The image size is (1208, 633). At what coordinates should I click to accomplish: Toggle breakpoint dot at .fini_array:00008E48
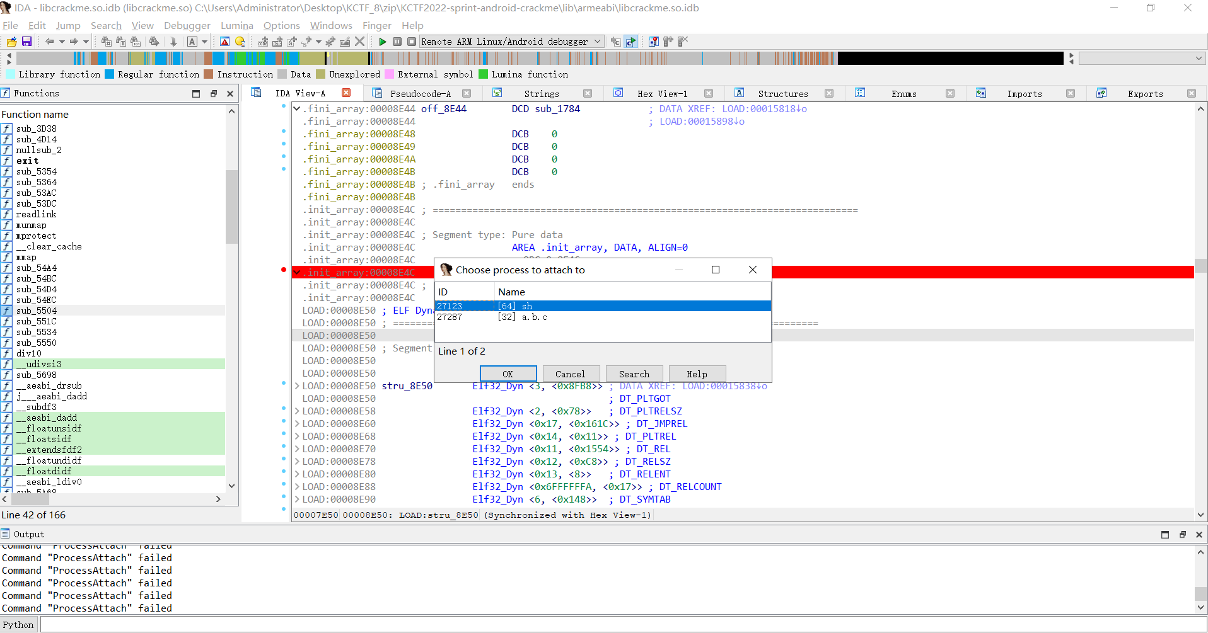[284, 132]
